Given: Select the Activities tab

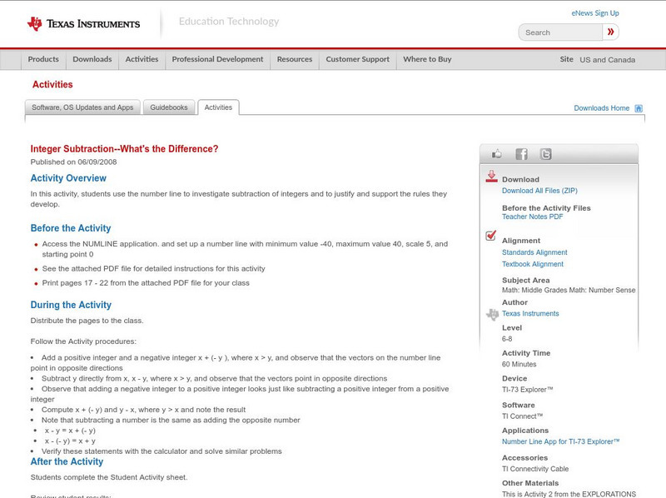Looking at the screenshot, I should [218, 107].
